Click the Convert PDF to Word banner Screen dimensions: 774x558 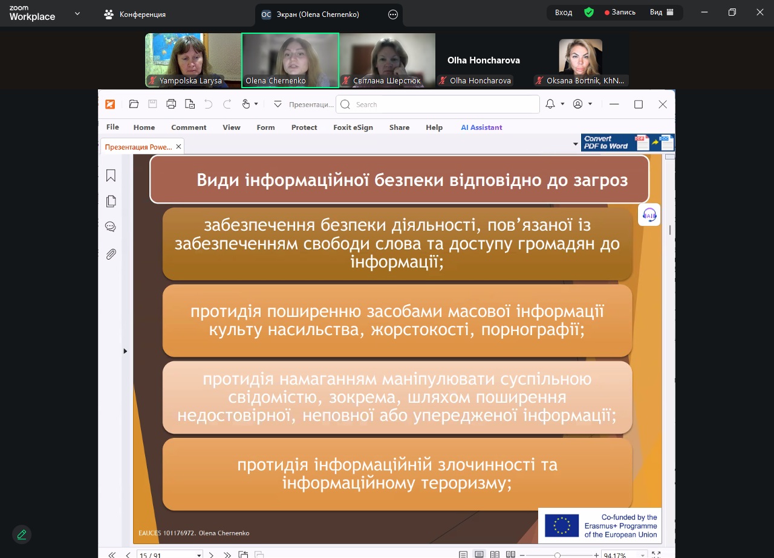click(628, 143)
